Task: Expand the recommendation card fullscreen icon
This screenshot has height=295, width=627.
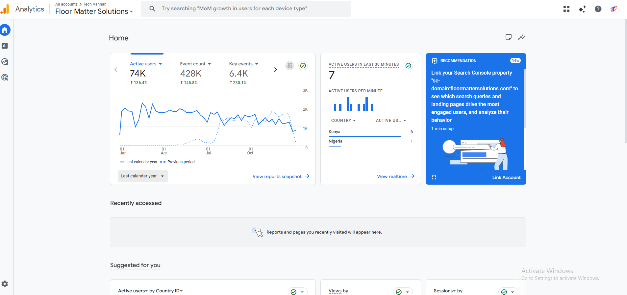Action: (434, 177)
